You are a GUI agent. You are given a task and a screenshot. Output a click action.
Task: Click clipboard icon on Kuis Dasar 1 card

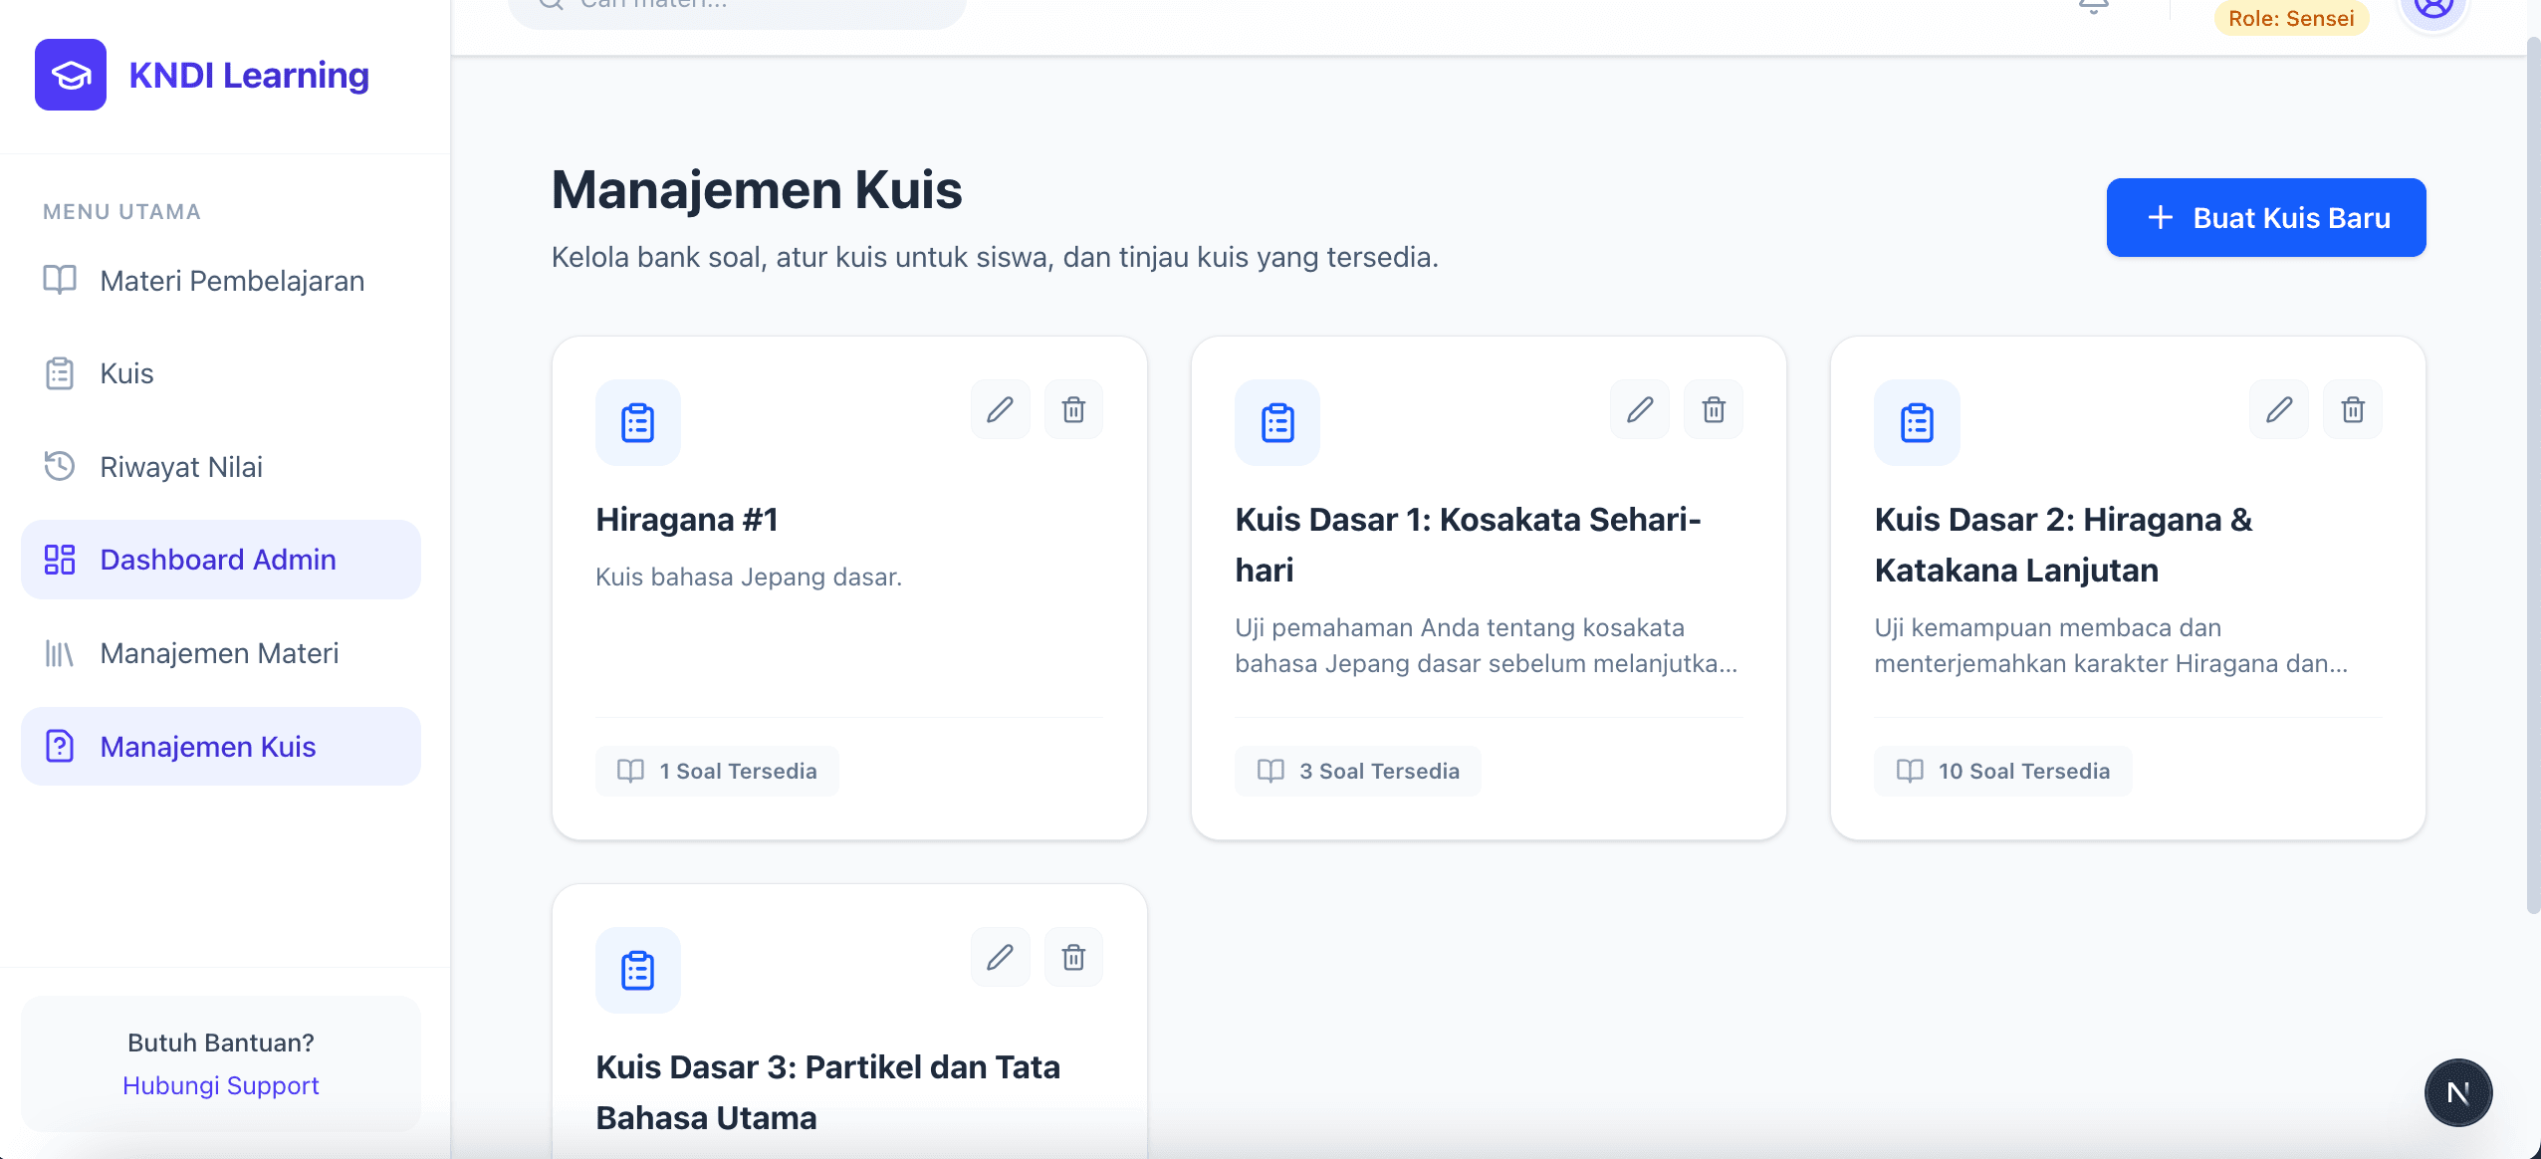(x=1277, y=422)
